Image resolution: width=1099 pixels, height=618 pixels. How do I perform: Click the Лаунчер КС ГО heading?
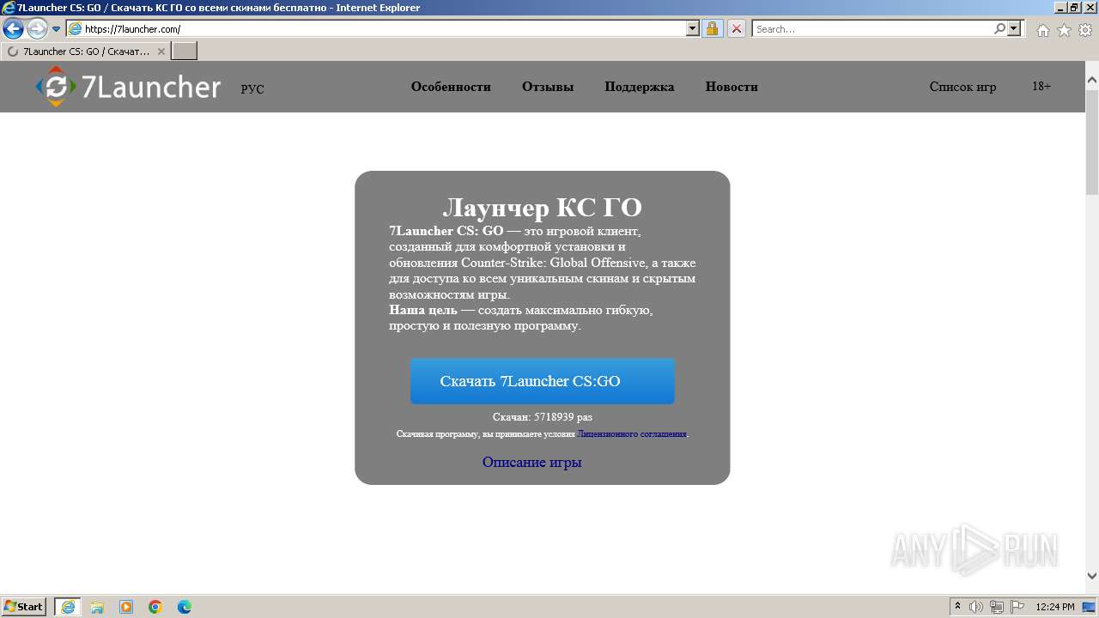point(542,208)
